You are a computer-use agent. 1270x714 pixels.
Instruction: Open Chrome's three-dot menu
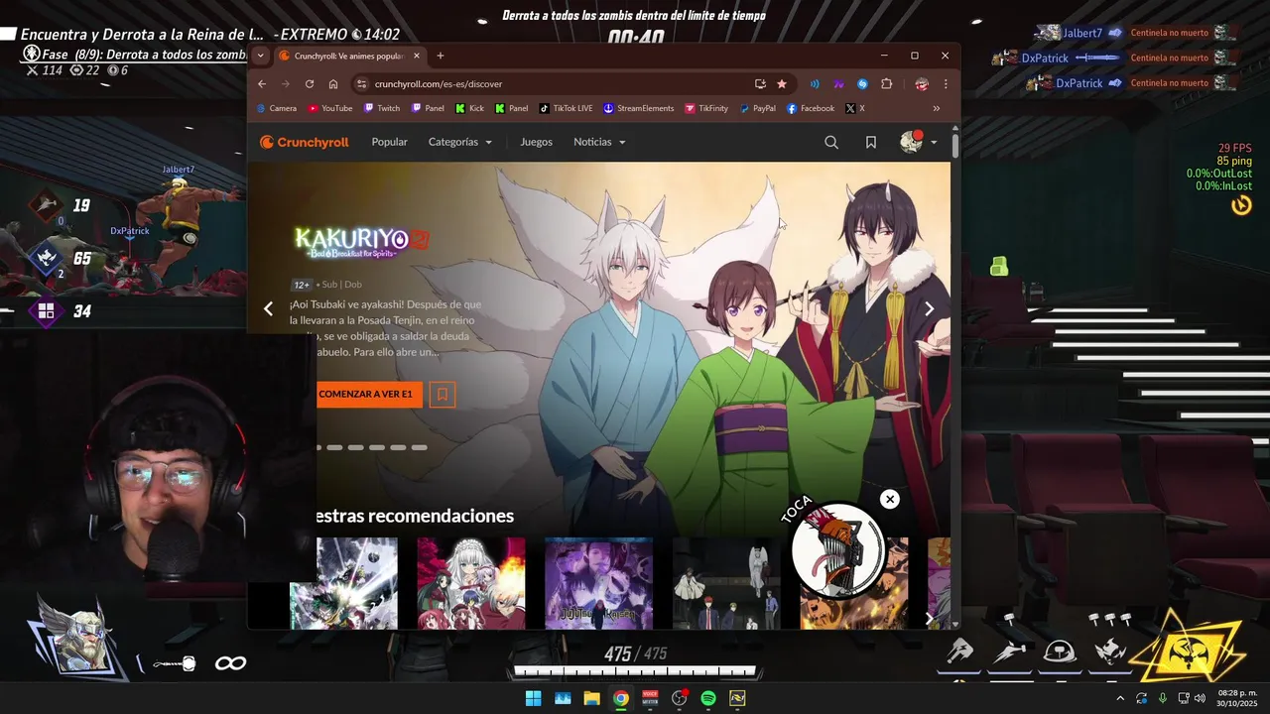pos(946,84)
